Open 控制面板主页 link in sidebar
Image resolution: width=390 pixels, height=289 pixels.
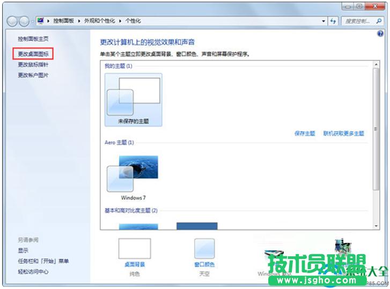33,39
